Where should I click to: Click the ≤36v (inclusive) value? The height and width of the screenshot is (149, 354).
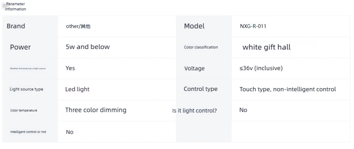pyautogui.click(x=261, y=68)
